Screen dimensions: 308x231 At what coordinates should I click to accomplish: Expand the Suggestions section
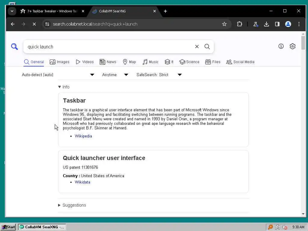click(x=72, y=205)
